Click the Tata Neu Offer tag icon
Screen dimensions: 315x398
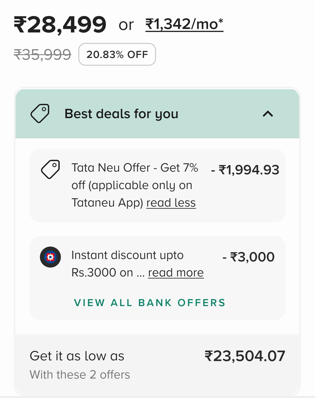point(50,169)
